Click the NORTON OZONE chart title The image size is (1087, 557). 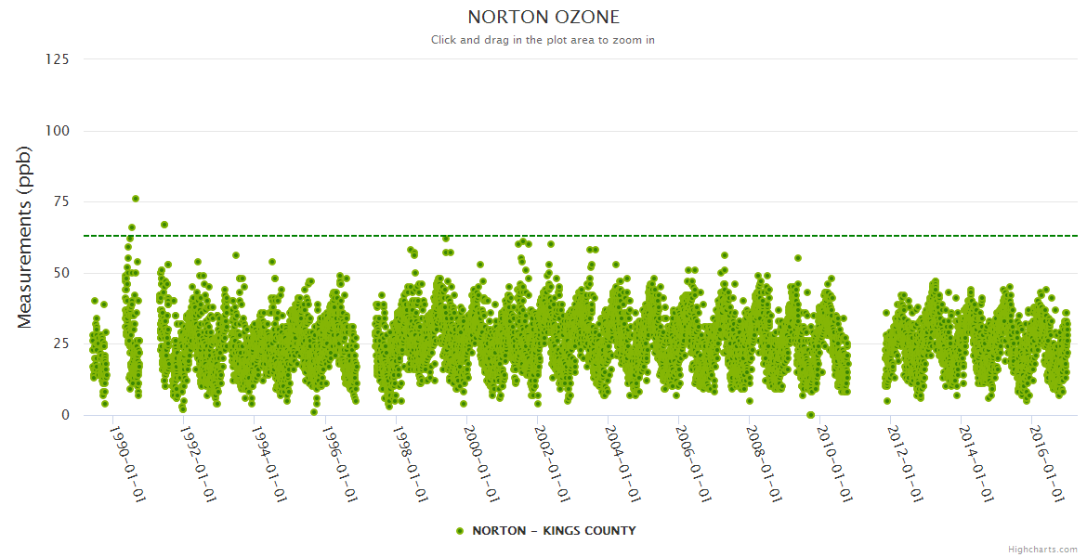tap(543, 17)
